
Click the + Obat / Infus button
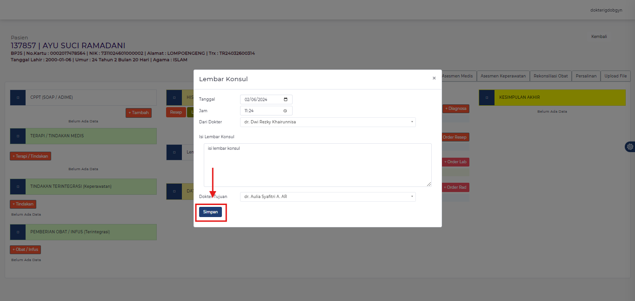coord(25,250)
